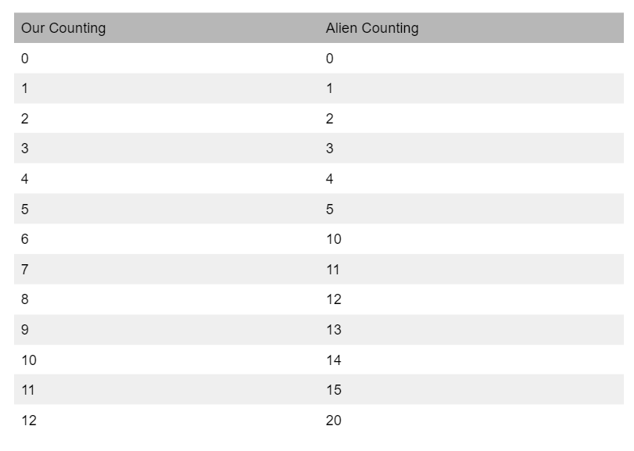Screen dimensions: 634x451
Task: Select the Our Counting cell showing 6
Action: click(25, 239)
